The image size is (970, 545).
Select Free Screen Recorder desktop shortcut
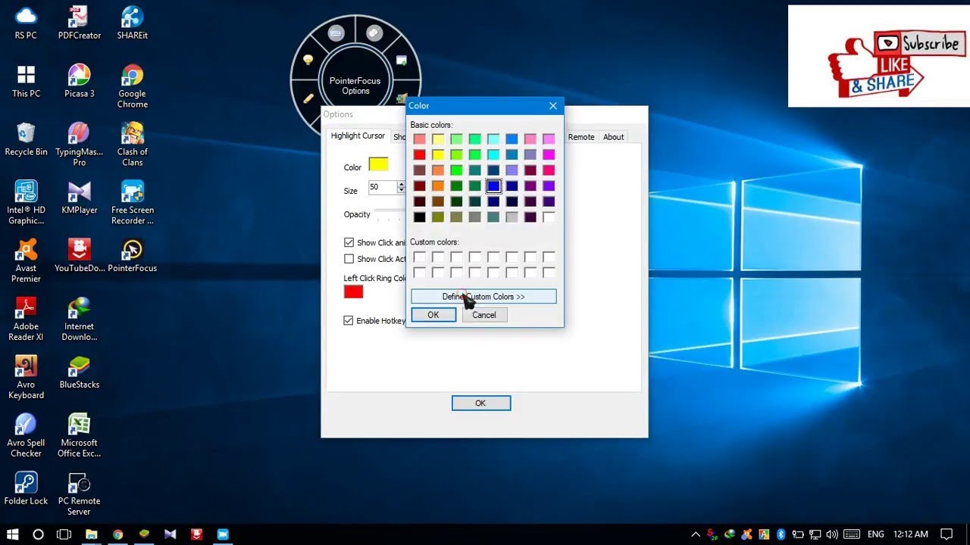point(132,203)
